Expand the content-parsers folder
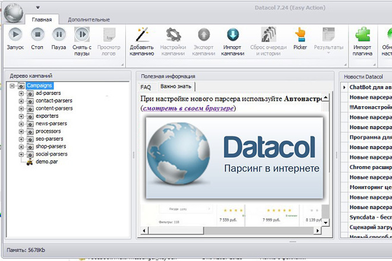This screenshot has height=261, width=392. [x=21, y=109]
